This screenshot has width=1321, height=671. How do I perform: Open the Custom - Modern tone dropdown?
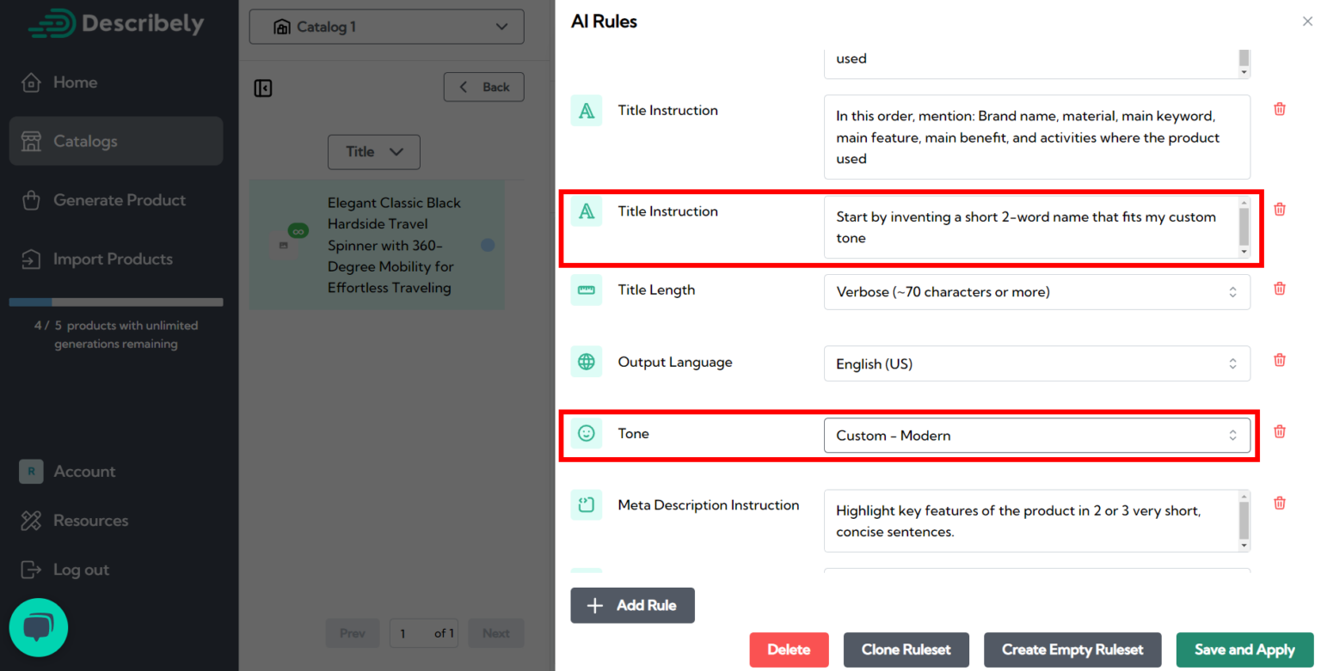point(1036,436)
